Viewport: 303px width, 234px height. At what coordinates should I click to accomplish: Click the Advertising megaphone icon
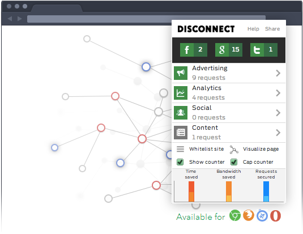181,73
